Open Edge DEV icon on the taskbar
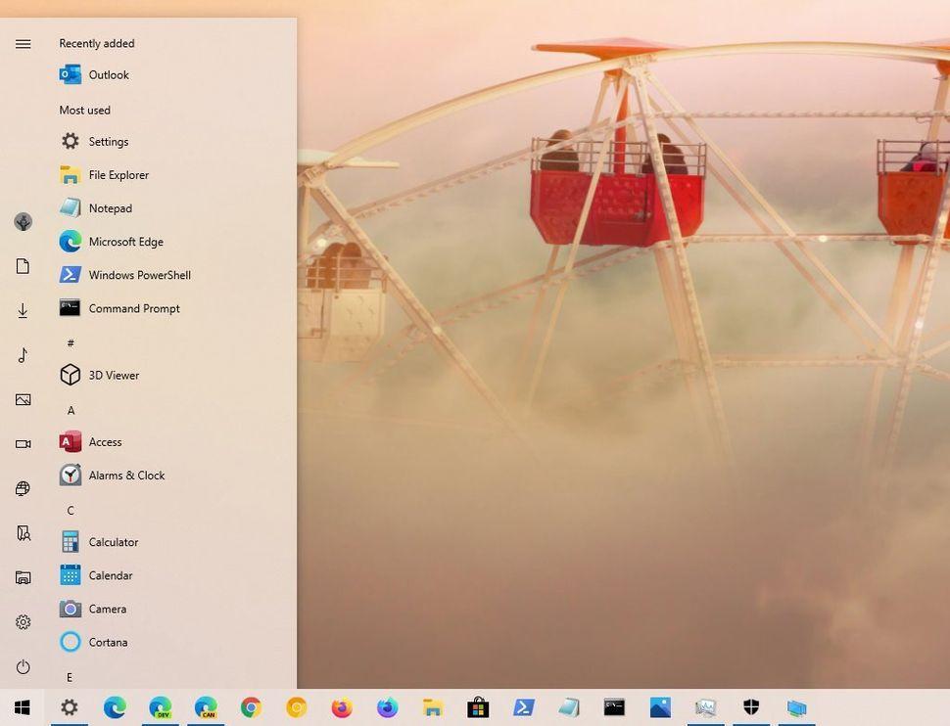The height and width of the screenshot is (726, 950). pyautogui.click(x=160, y=707)
